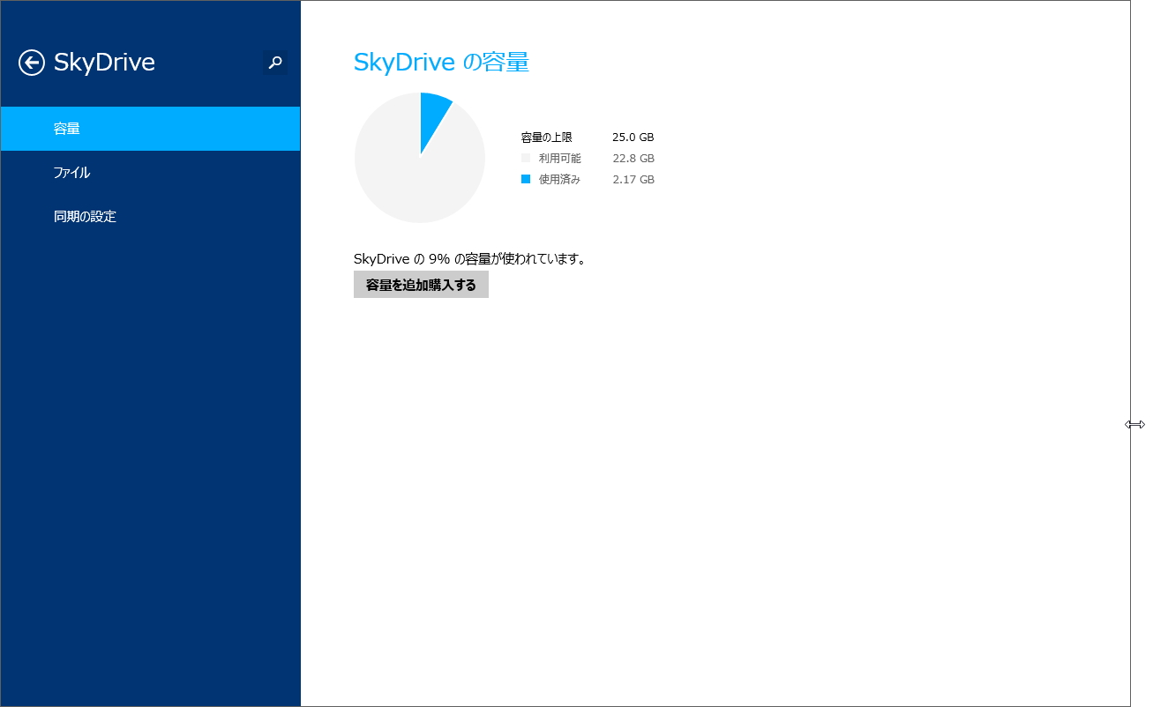This screenshot has width=1153, height=707.
Task: Click the 利用可能 legend label text
Action: (559, 158)
